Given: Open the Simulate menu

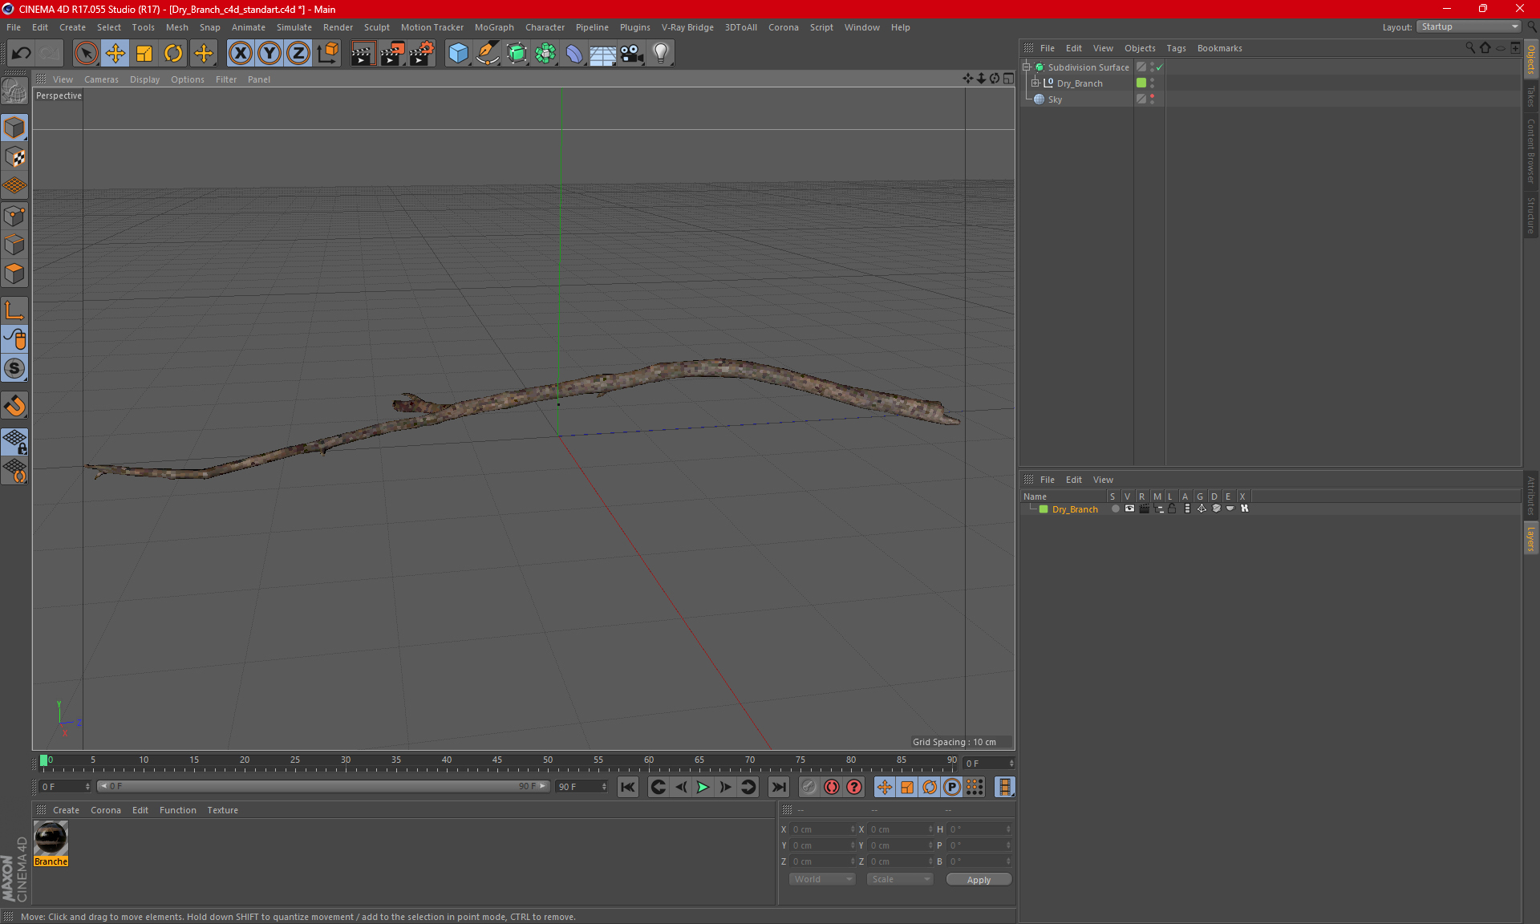Looking at the screenshot, I should coord(294,27).
